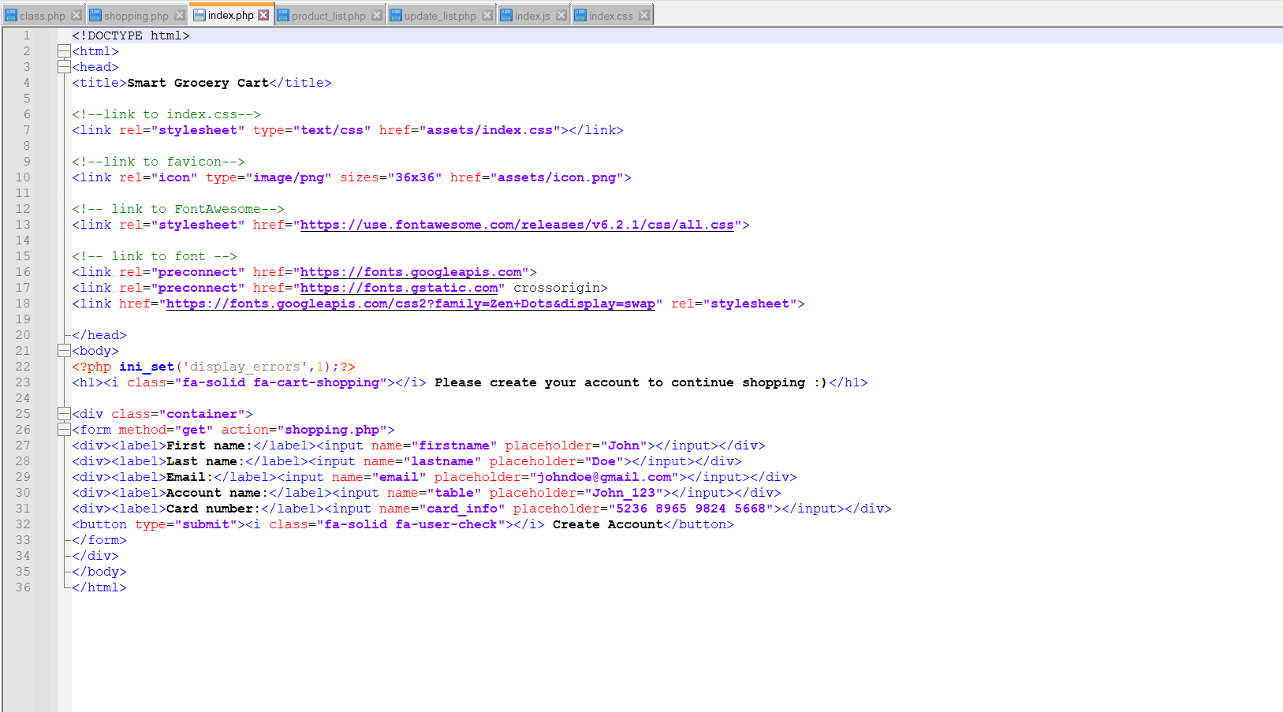
Task: Click the file icon on the shopping.php tab
Action: coord(96,14)
